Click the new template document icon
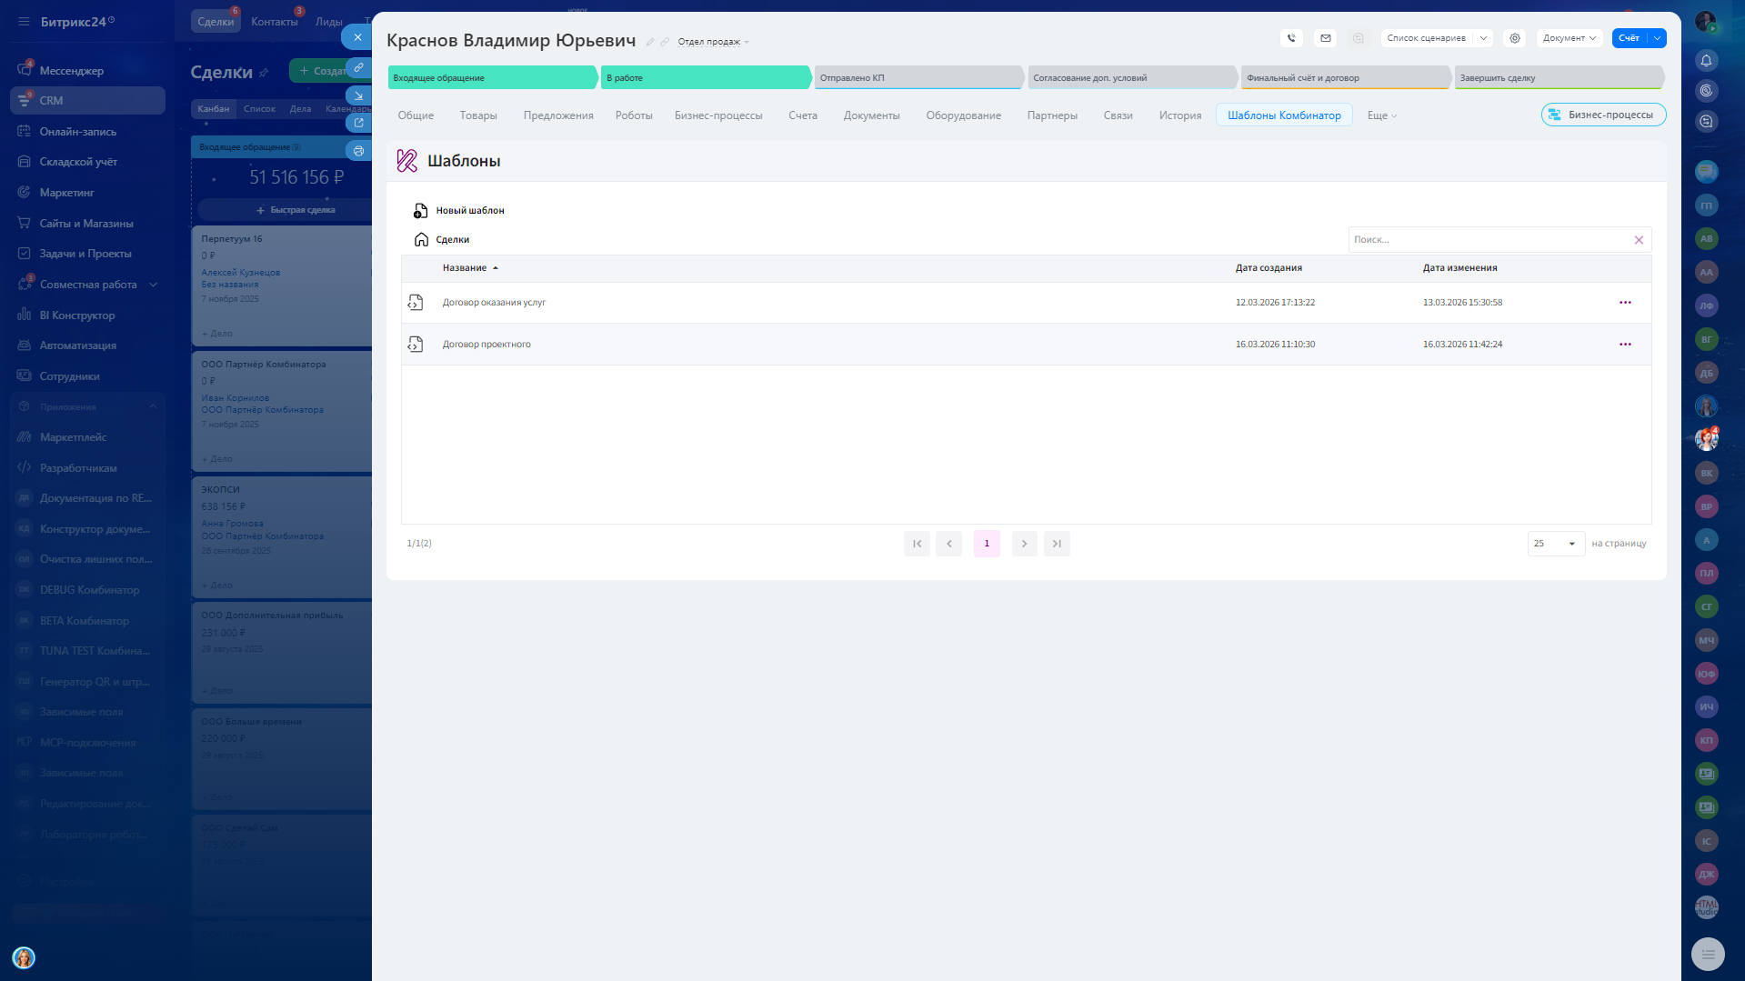Image resolution: width=1745 pixels, height=981 pixels. click(420, 211)
